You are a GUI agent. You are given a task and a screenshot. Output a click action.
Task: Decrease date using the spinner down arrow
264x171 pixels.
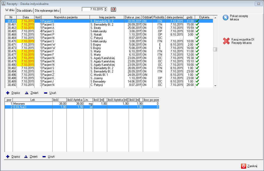[x=105, y=10]
